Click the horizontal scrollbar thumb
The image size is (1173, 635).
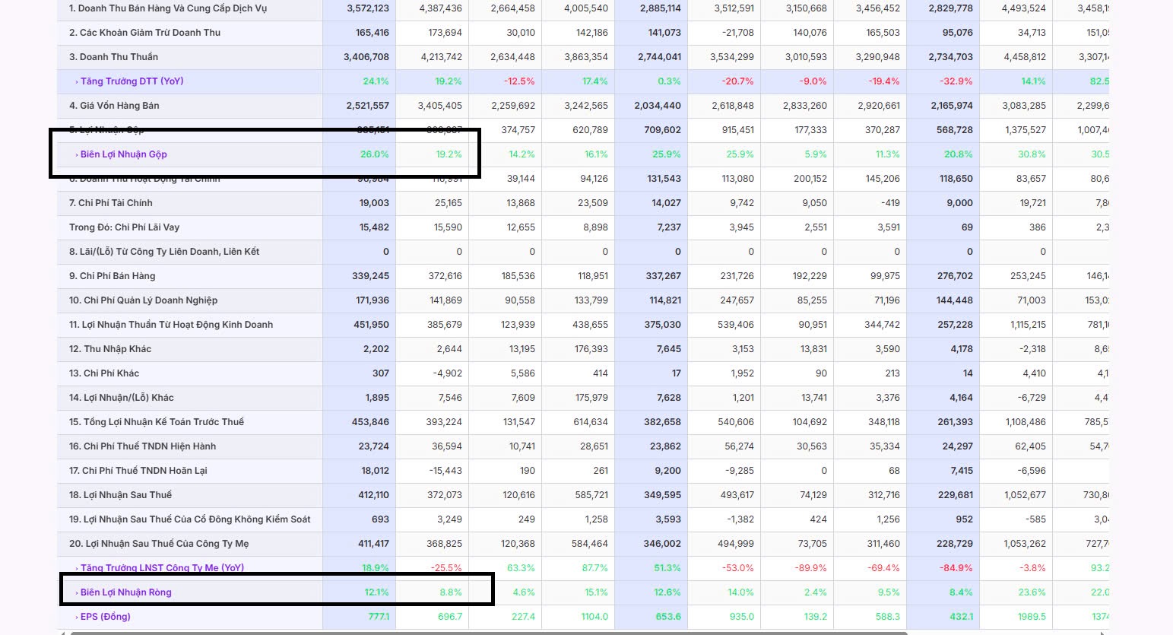pos(487,632)
